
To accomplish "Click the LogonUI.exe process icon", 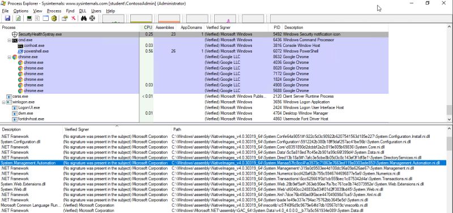I will (x=15, y=108).
